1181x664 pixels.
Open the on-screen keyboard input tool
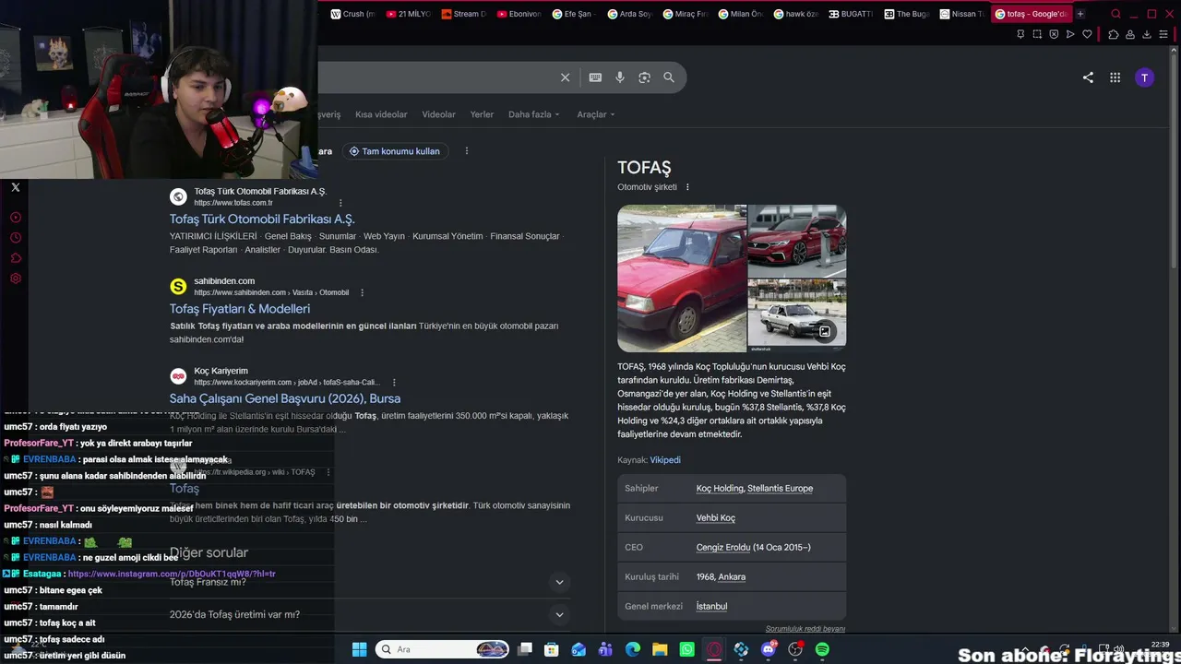pos(595,77)
